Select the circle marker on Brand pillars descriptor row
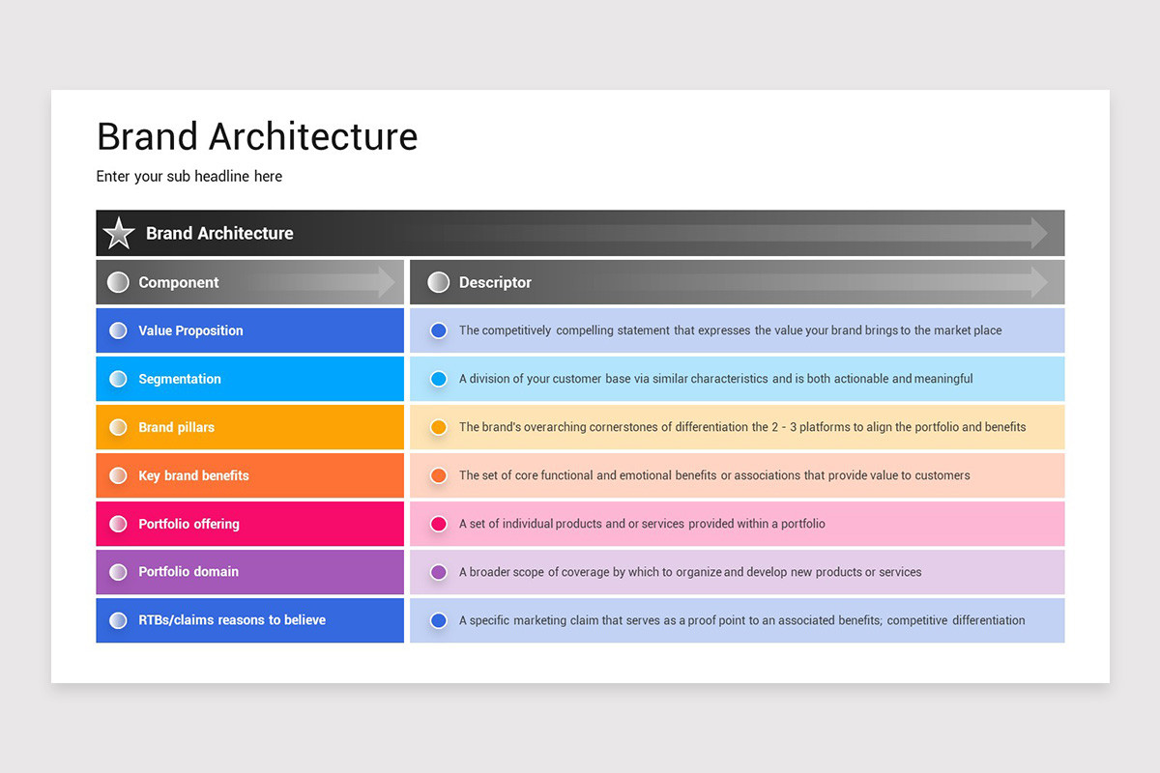This screenshot has width=1160, height=773. click(x=438, y=427)
